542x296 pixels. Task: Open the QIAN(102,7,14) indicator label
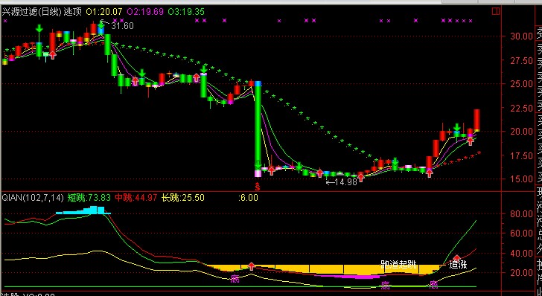(33, 198)
